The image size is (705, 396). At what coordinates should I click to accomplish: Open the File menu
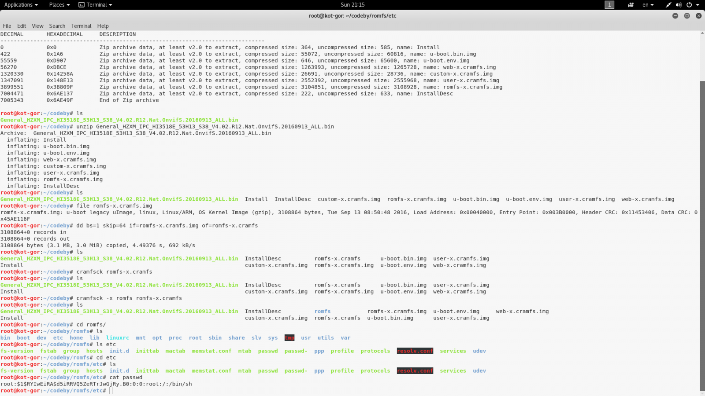pos(7,26)
